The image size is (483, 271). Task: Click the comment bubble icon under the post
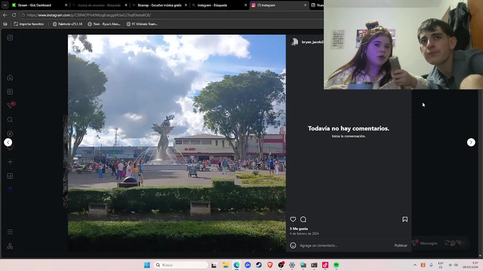[x=303, y=219]
